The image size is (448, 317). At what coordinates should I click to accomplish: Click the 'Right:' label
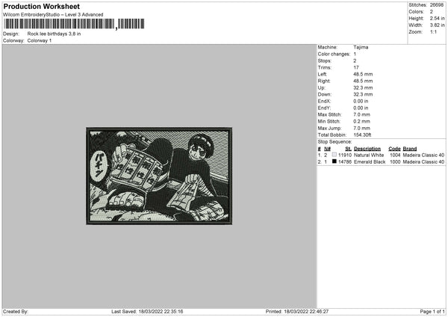(324, 81)
